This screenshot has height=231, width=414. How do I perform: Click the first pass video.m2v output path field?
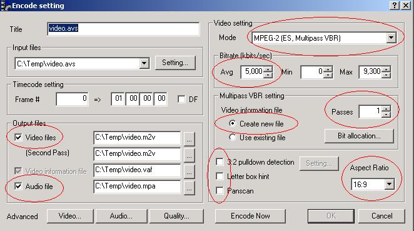[x=137, y=138]
